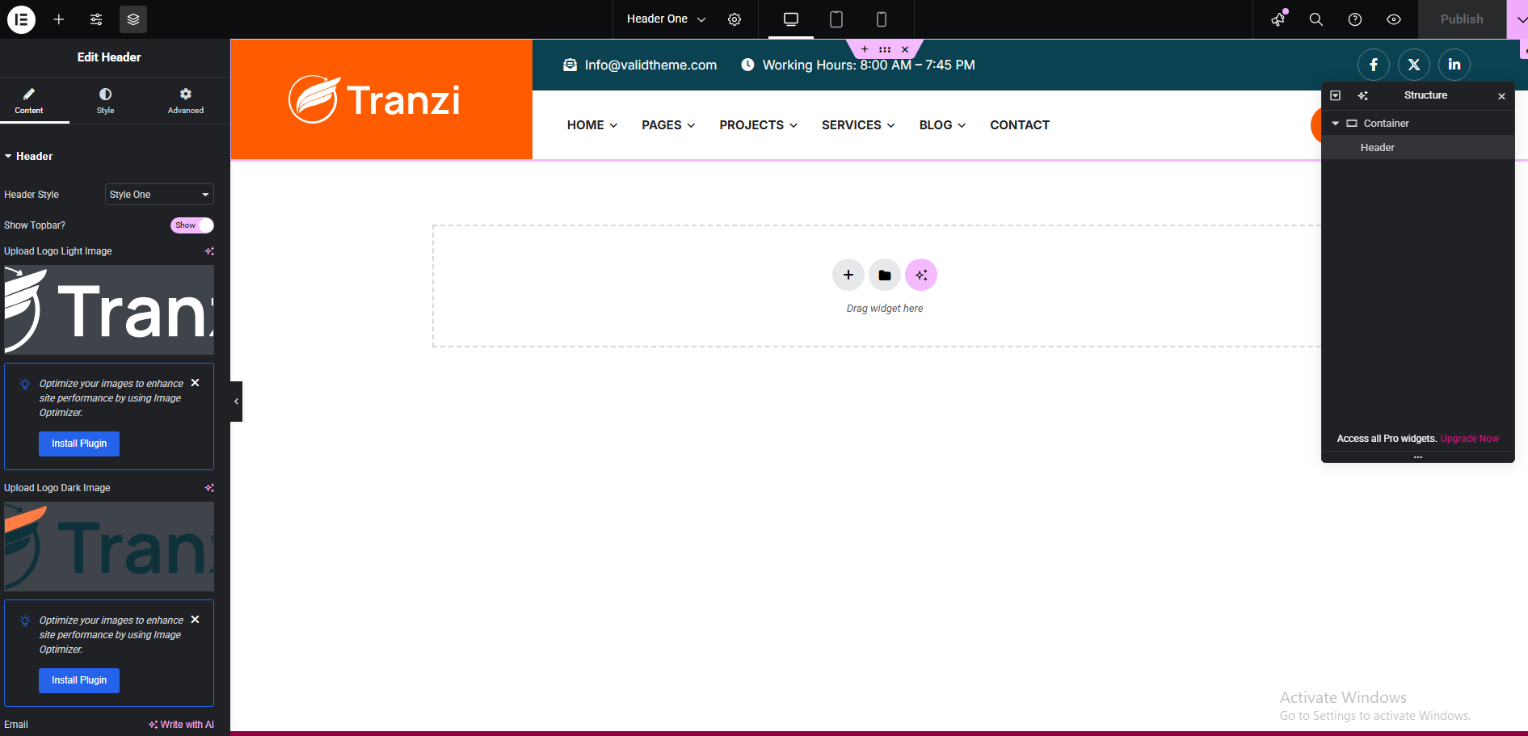
Task: Click the first Install Plugin button
Action: [79, 444]
